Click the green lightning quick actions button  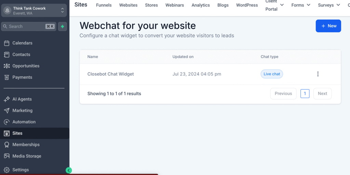click(63, 27)
